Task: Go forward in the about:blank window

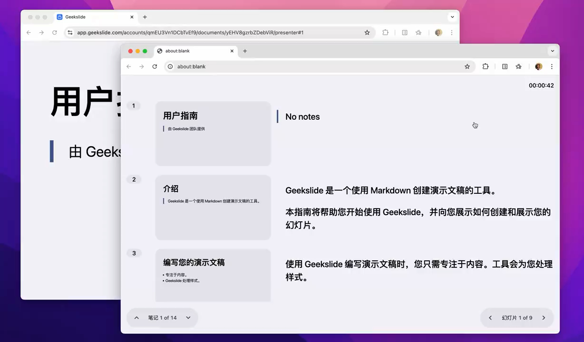Action: click(142, 66)
